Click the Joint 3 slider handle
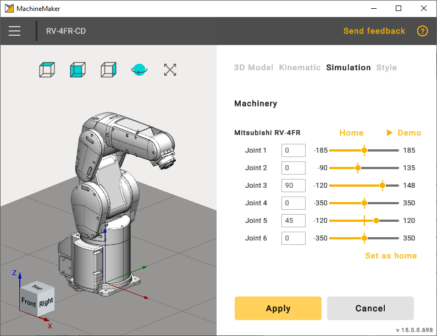This screenshot has width=437, height=336. (x=383, y=186)
